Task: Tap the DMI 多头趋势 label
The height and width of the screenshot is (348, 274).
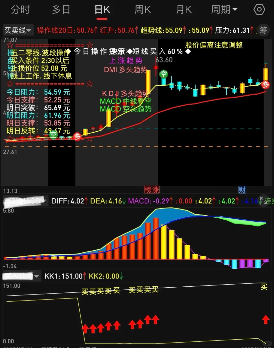Action: point(126,69)
